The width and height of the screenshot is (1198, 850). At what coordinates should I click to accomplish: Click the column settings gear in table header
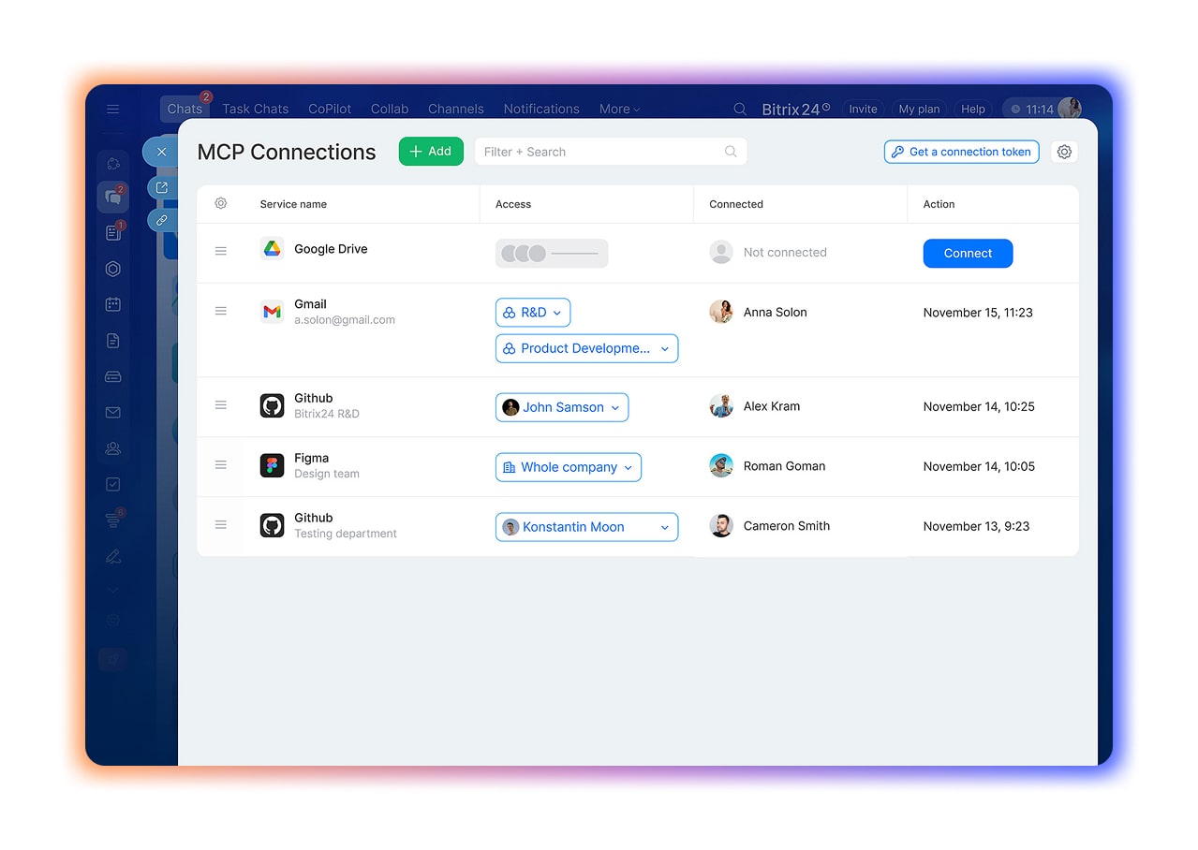(x=221, y=203)
